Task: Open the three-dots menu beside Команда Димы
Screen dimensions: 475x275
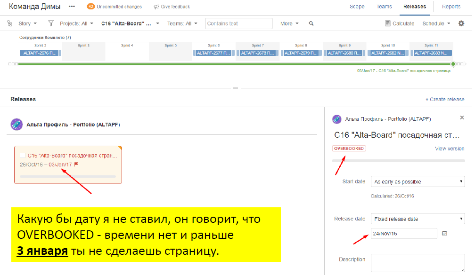Action: 72,7
